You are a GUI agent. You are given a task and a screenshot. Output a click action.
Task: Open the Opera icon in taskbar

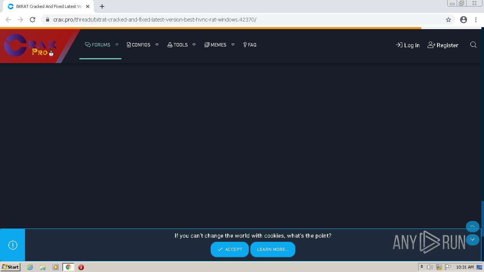click(81, 267)
